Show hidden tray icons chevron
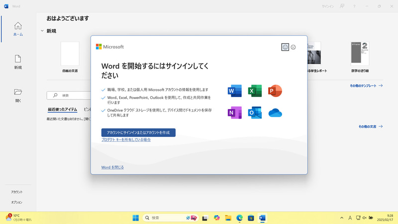This screenshot has width=398, height=224. point(342,218)
